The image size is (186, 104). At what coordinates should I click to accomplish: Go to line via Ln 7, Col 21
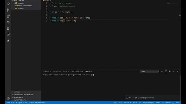click(x=118, y=103)
